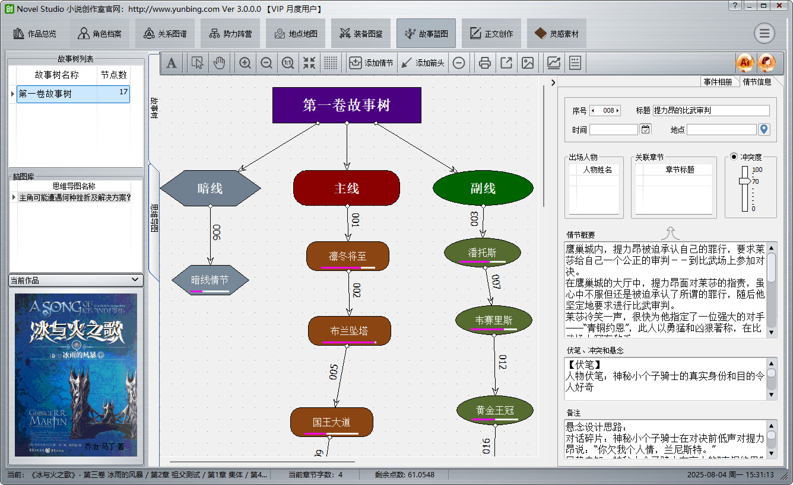Open the AI assistant icon top right
The height and width of the screenshot is (485, 793).
[746, 62]
